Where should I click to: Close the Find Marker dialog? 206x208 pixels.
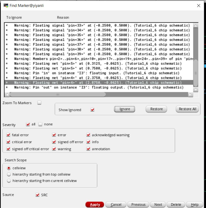pyautogui.click(x=198, y=5)
